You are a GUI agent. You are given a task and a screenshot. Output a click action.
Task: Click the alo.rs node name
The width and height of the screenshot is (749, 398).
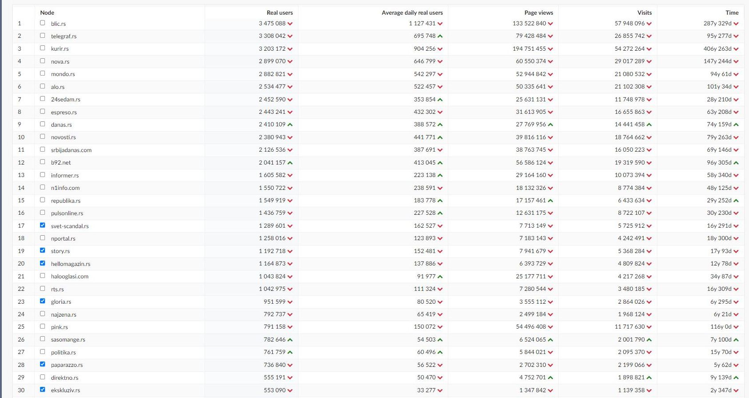click(58, 87)
